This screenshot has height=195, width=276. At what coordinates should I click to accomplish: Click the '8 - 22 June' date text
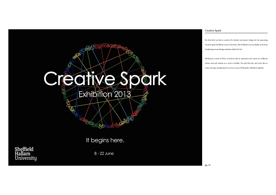104,154
